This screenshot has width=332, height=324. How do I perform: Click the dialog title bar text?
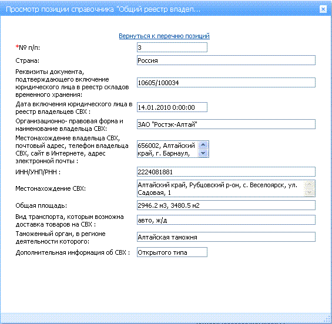103,9
